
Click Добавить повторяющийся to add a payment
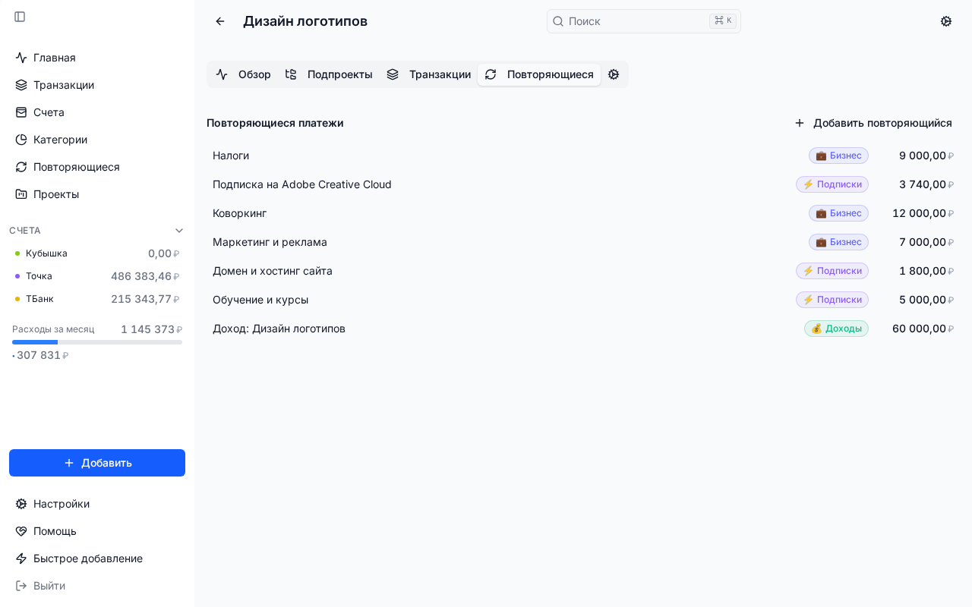click(x=873, y=123)
